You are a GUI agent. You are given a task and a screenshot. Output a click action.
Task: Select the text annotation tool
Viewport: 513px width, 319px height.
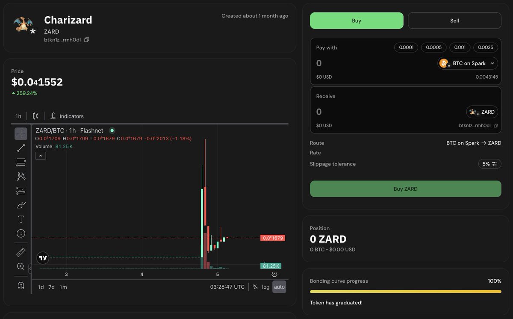[x=21, y=219]
